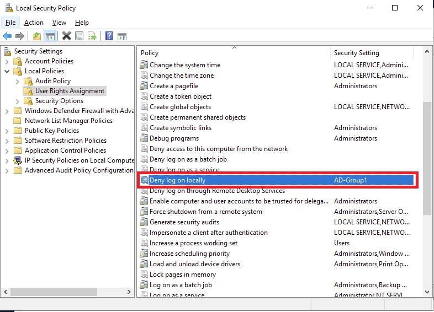The image size is (434, 312).
Task: Select the Account Policies tree item
Action: click(x=49, y=61)
